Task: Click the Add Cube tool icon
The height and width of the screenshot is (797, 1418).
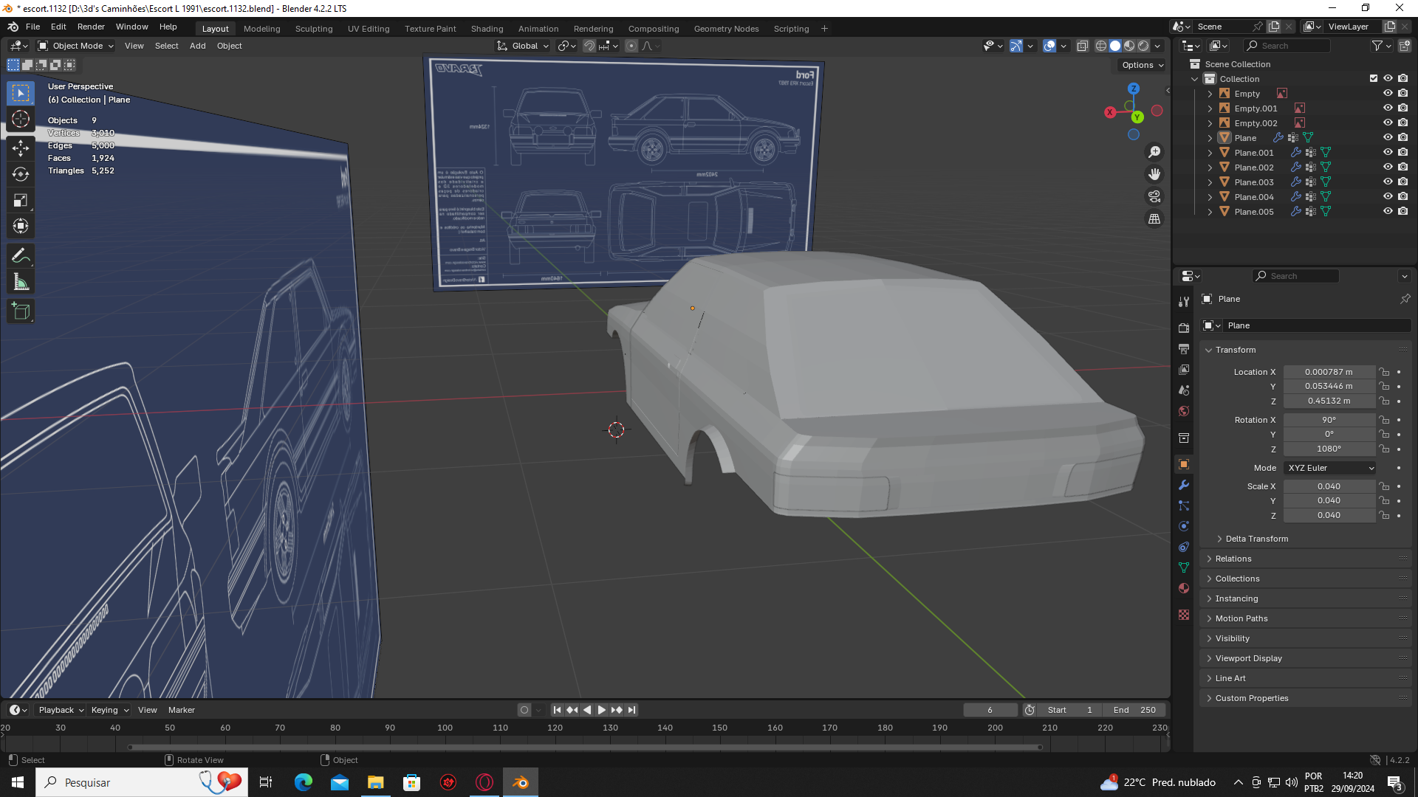Action: click(x=21, y=311)
